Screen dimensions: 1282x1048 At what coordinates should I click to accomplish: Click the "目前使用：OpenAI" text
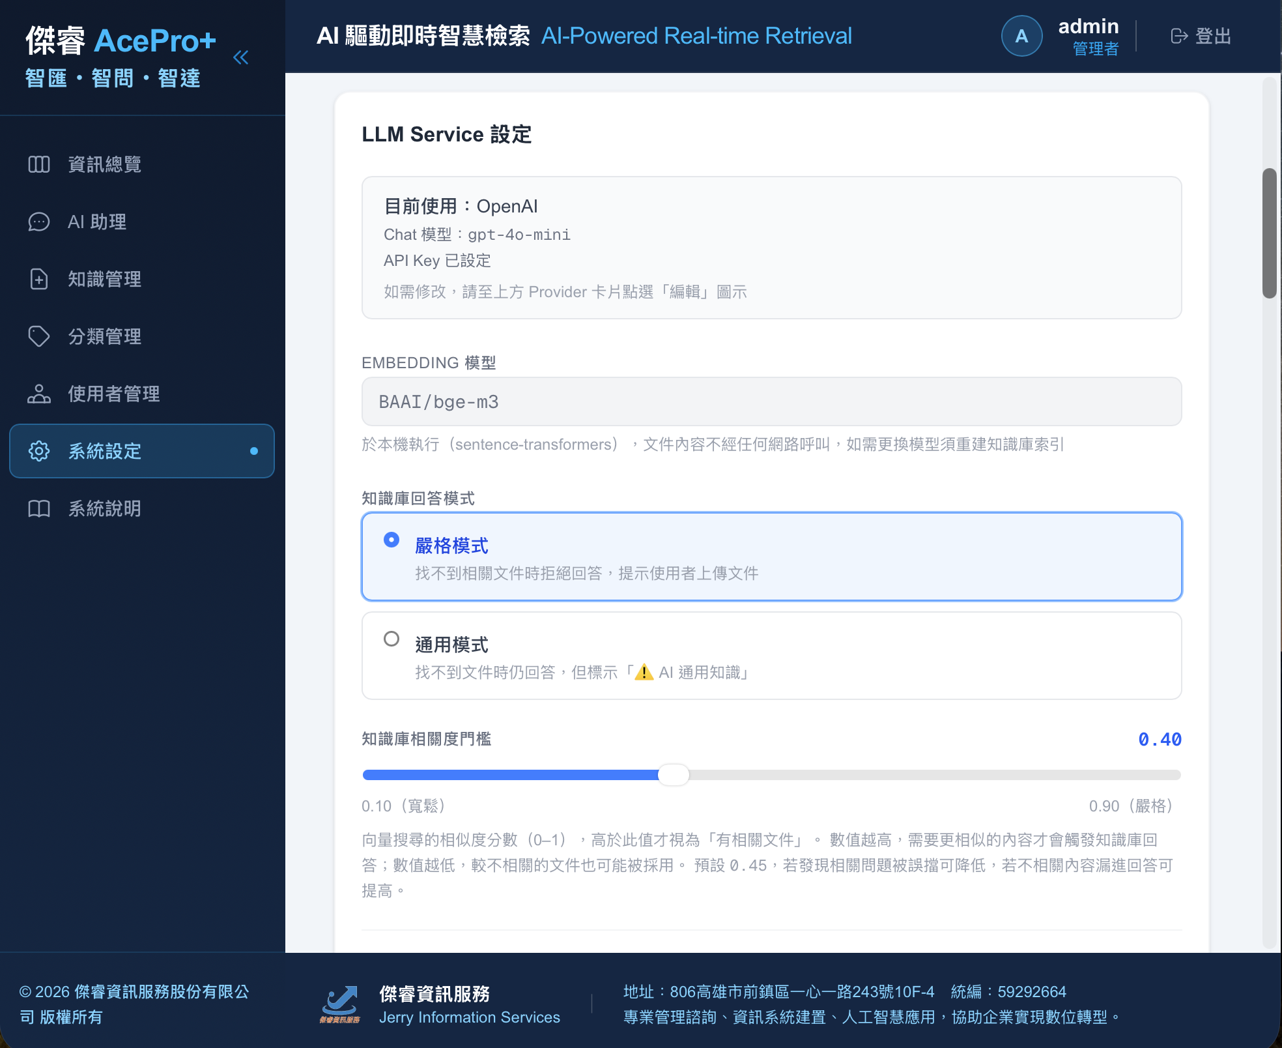click(x=461, y=207)
